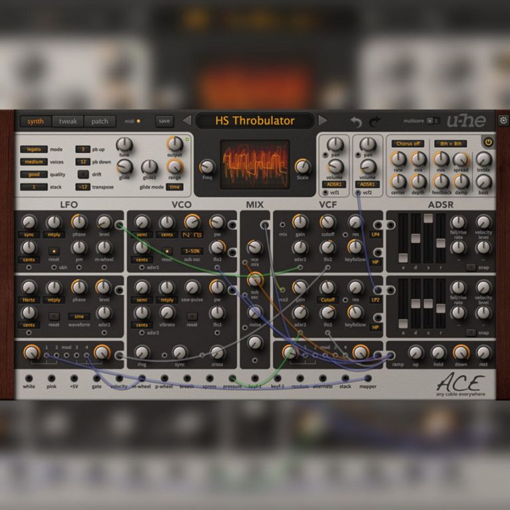Undo the last change with the undo arrow
Screen dimensions: 510x510
click(x=356, y=122)
